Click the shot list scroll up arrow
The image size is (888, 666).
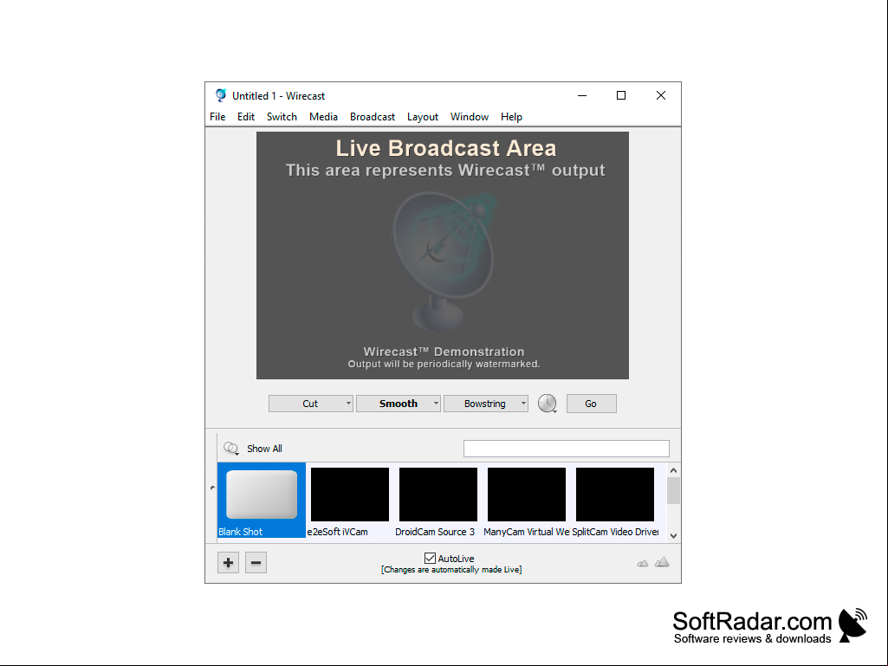[x=673, y=470]
